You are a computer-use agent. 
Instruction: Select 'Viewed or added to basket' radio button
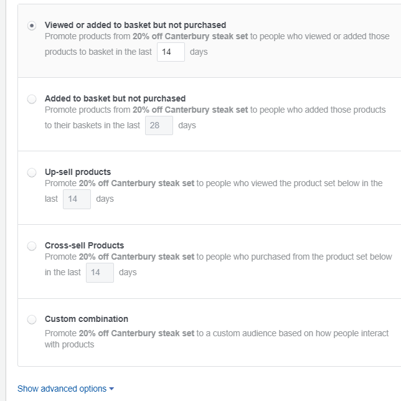coord(32,26)
